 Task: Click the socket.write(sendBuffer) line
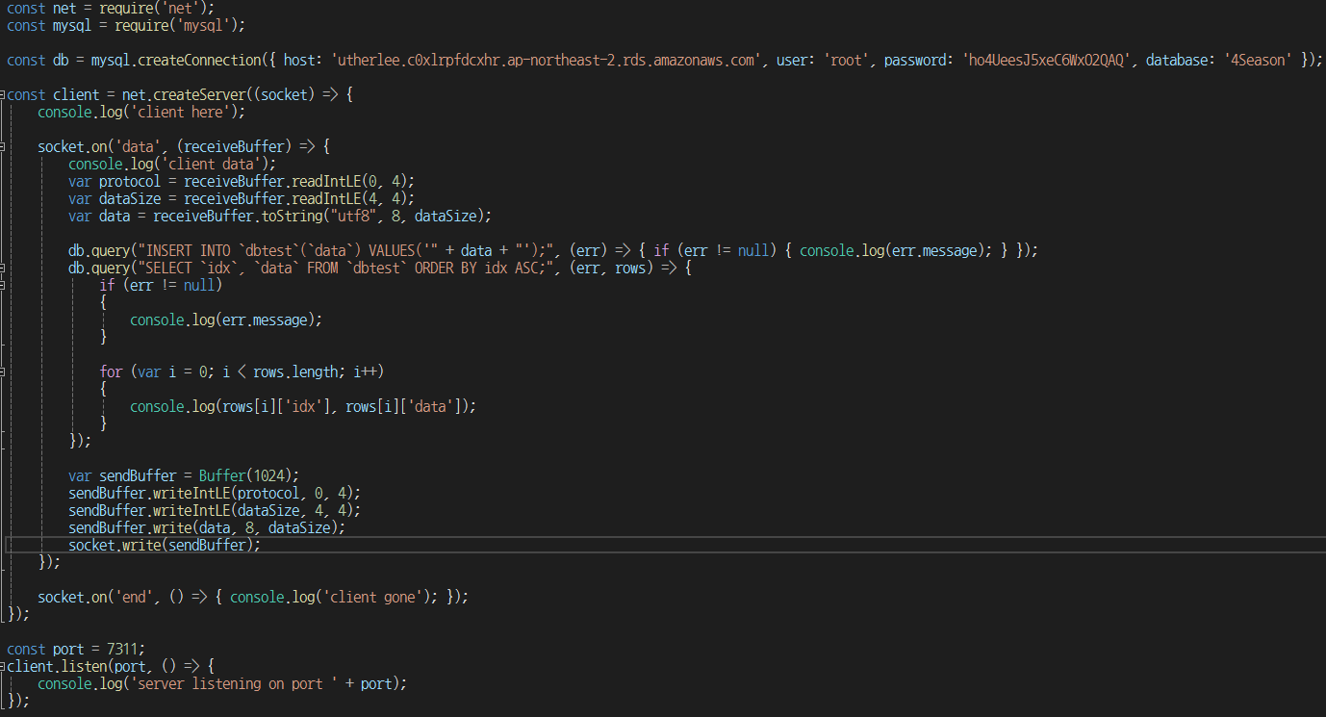165,546
